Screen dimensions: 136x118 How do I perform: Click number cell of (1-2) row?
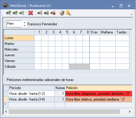point(60,94)
